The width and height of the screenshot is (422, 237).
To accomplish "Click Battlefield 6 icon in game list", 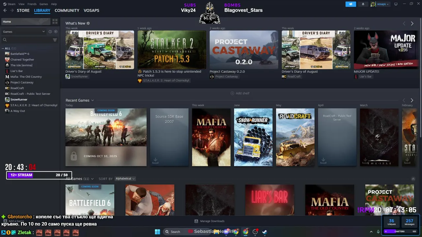I will click(7, 54).
